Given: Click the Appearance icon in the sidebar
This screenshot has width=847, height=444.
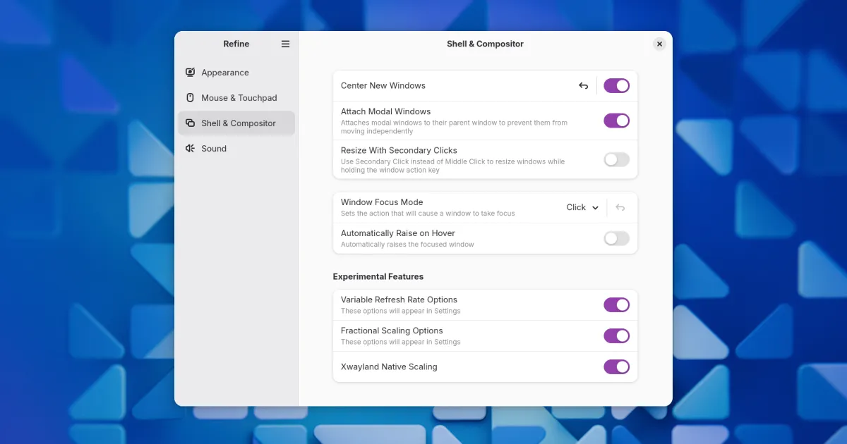Looking at the screenshot, I should pos(190,73).
